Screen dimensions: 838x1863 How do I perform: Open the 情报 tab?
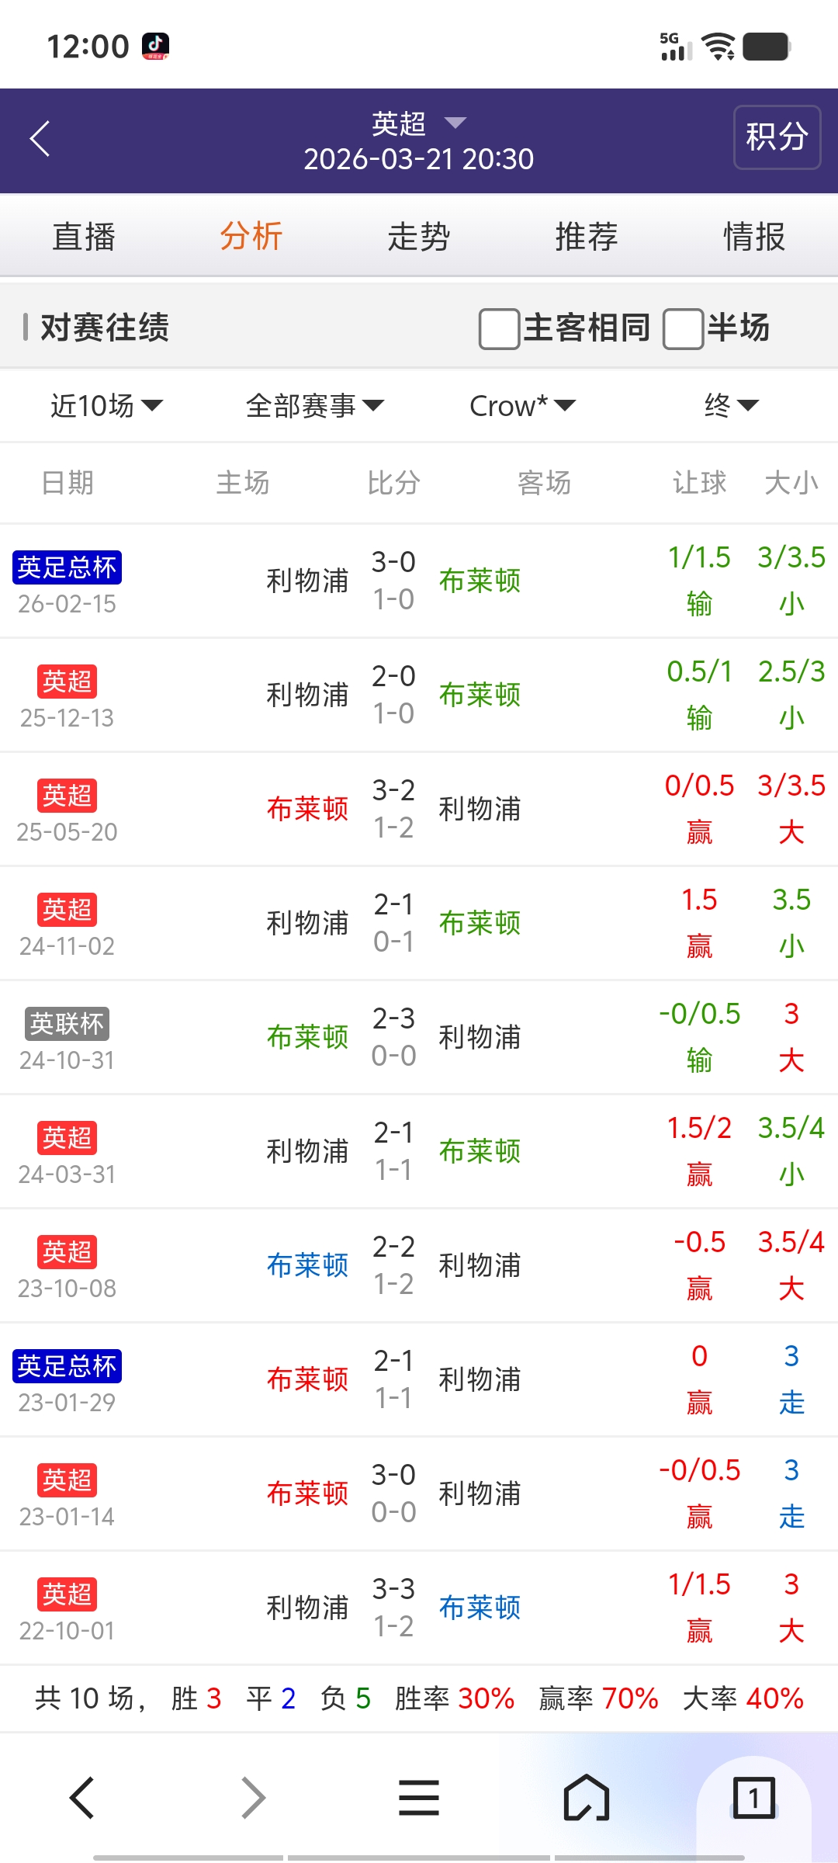(754, 237)
